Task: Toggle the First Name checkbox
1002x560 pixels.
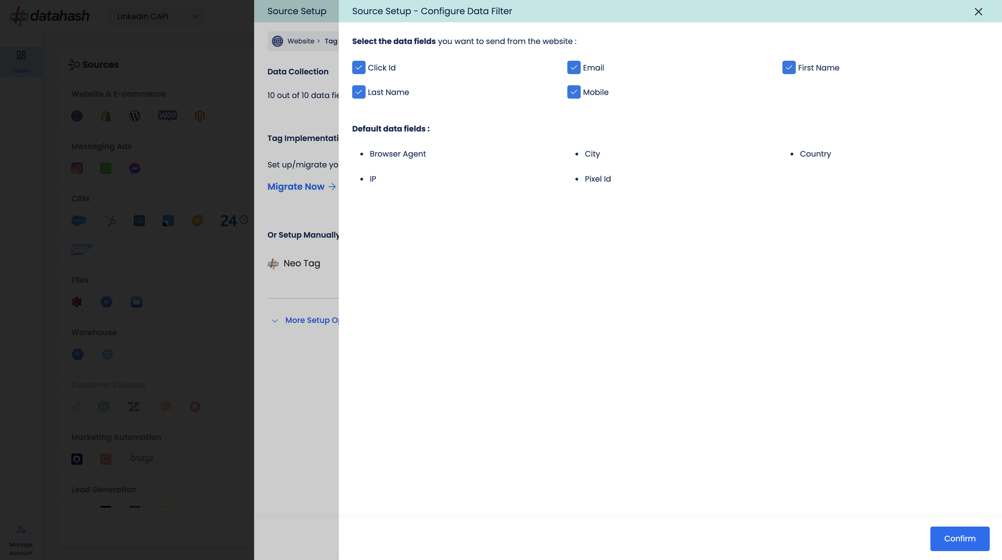Action: pyautogui.click(x=789, y=68)
